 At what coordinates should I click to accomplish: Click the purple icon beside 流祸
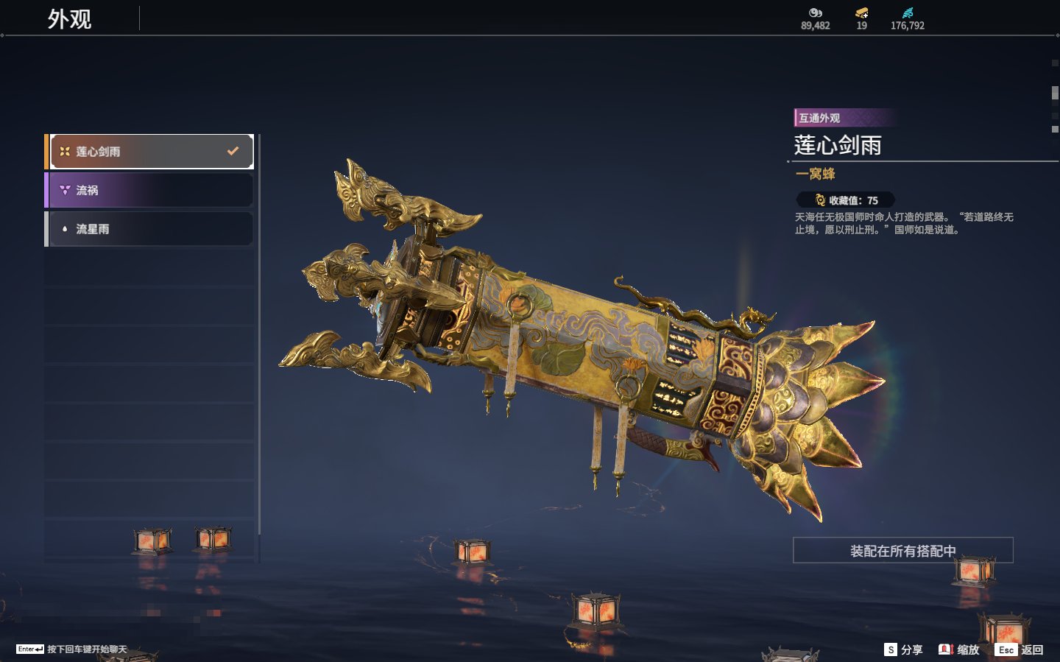(x=65, y=190)
